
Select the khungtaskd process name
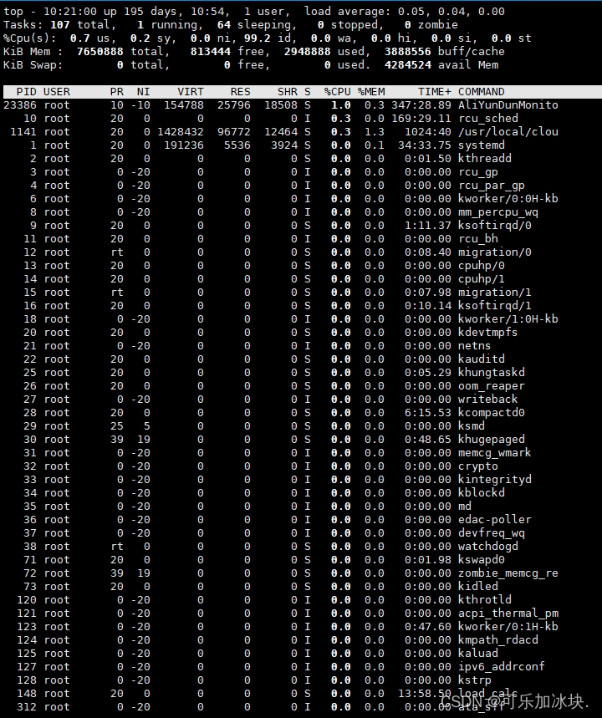coord(492,372)
